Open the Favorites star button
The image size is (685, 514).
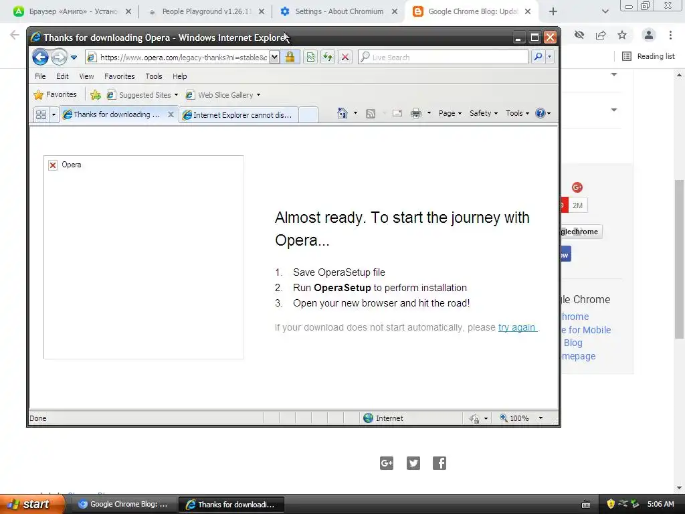pos(55,94)
